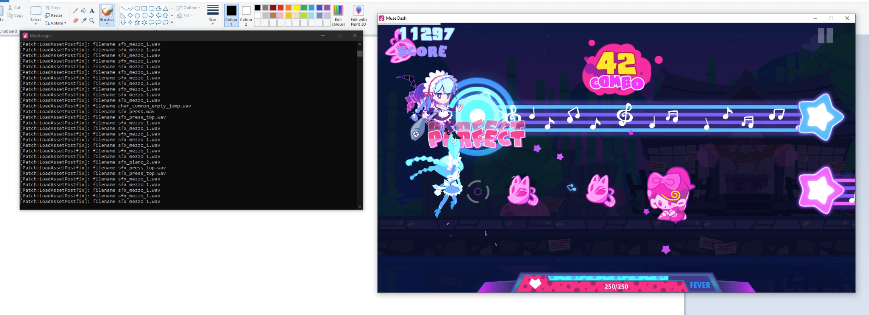The width and height of the screenshot is (869, 315).
Task: Choose the Pentagon shape
Action: [137, 15]
